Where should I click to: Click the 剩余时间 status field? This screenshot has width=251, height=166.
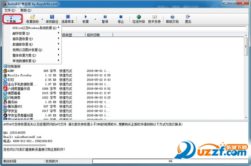pos(23,161)
